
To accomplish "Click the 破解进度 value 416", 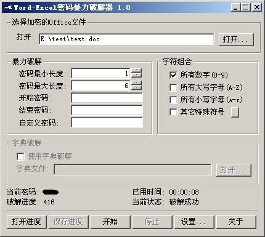I will coord(49,202).
